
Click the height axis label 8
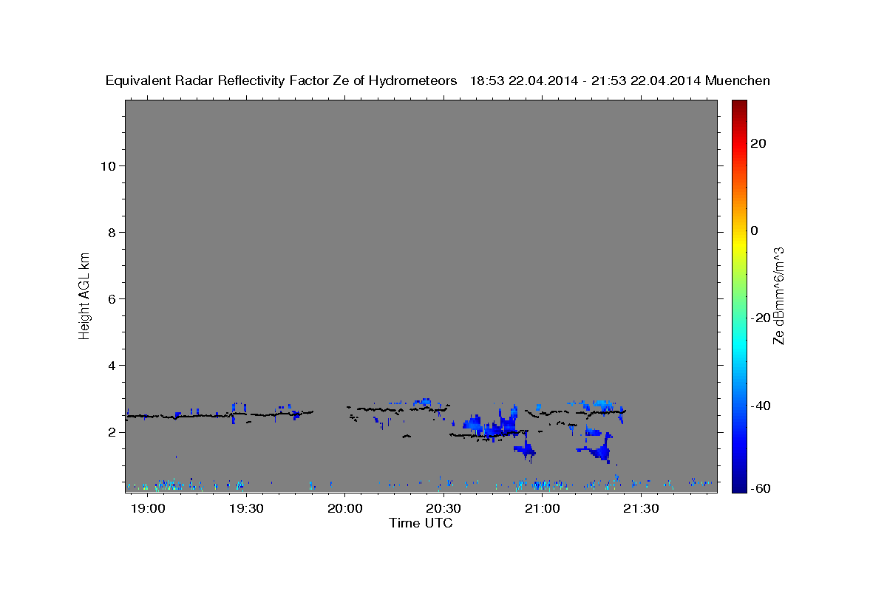tap(113, 232)
